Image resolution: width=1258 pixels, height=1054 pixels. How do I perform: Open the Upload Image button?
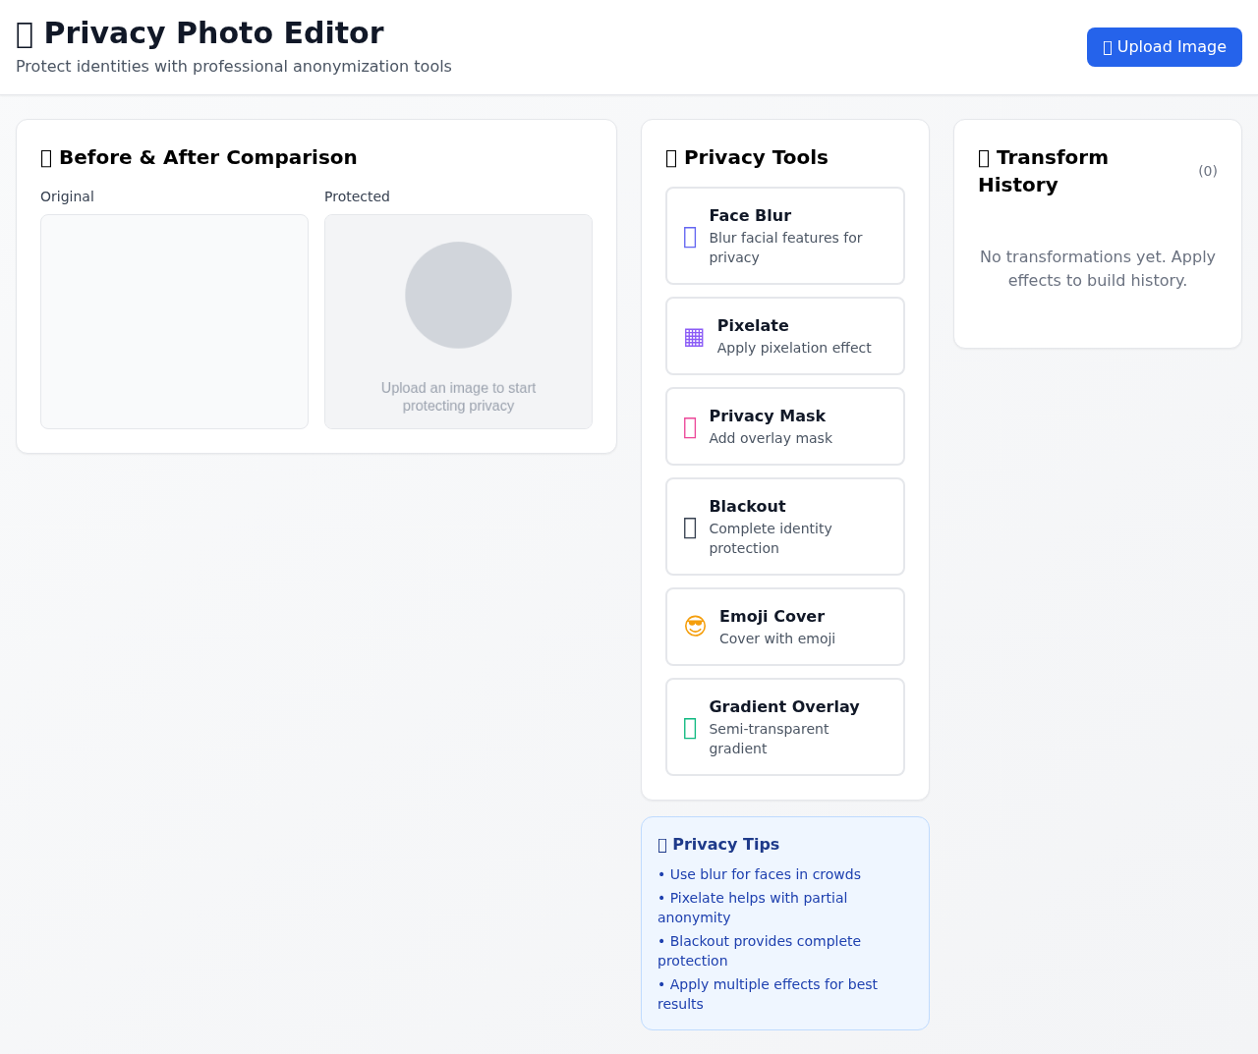1164,46
